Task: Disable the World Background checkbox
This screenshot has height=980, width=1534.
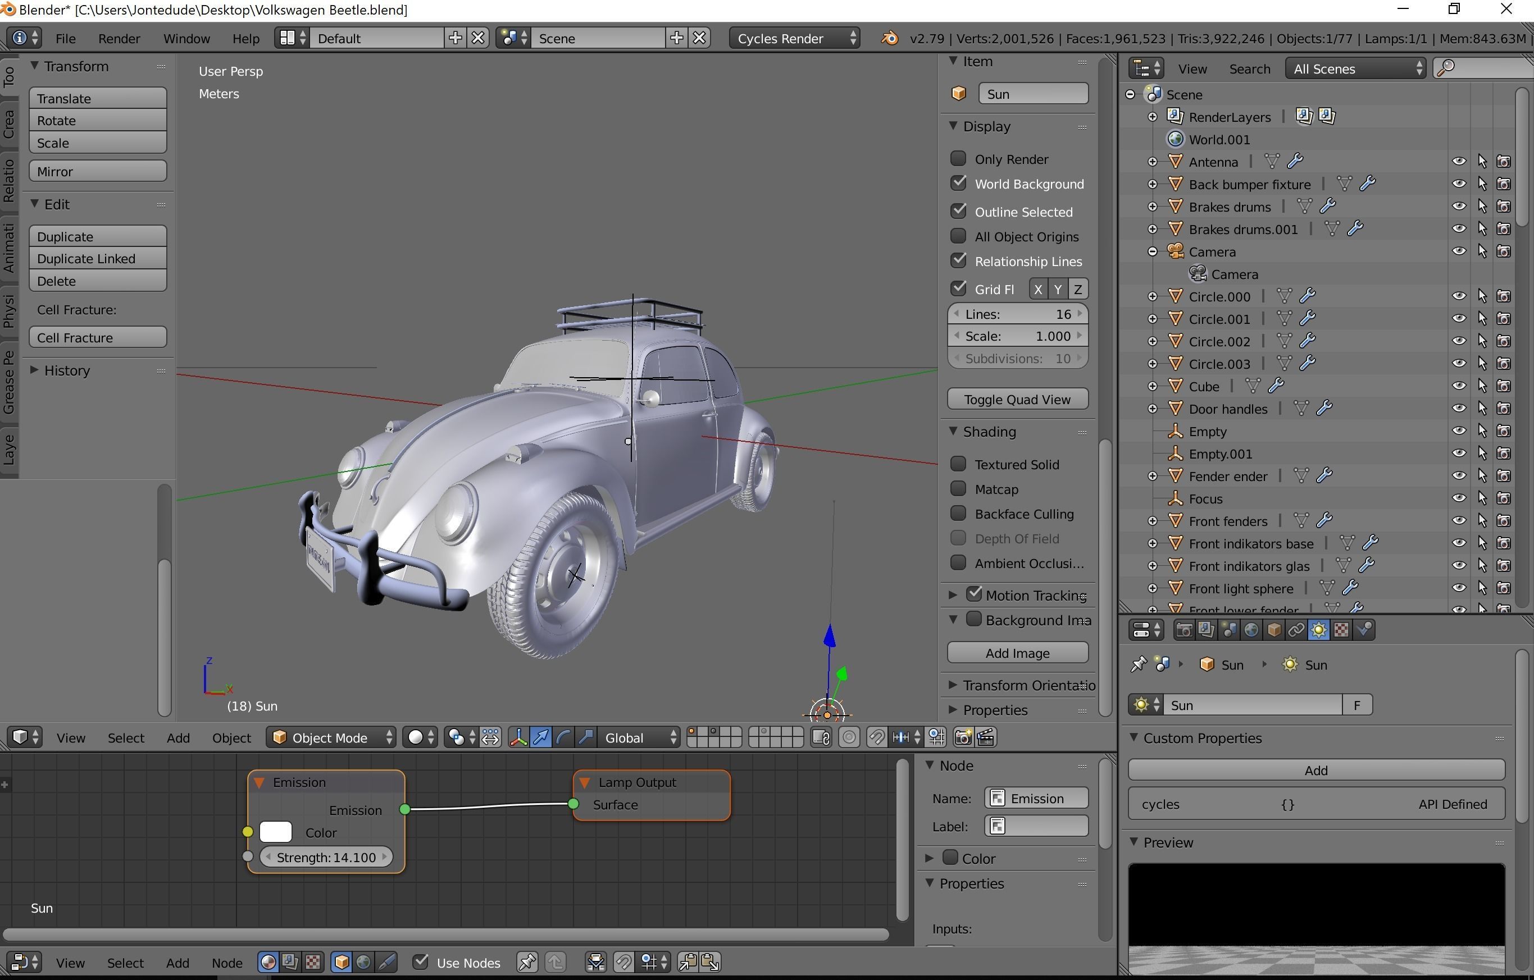Action: (x=959, y=183)
